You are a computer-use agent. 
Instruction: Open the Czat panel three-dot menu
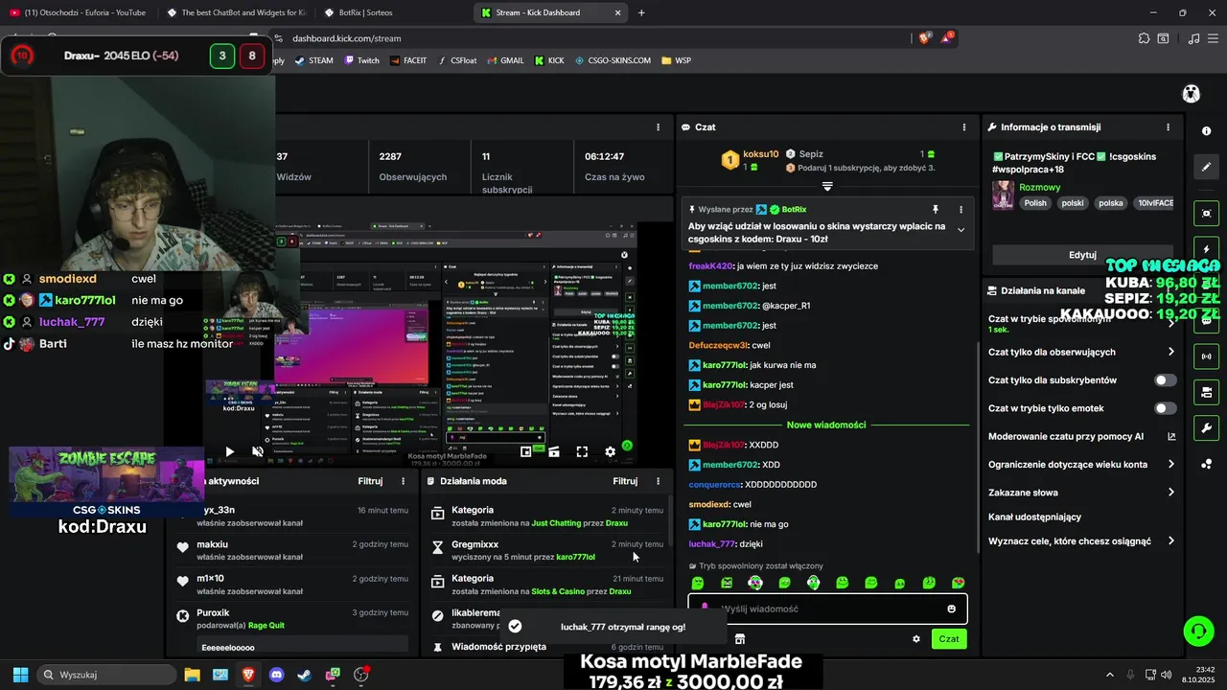pos(964,127)
